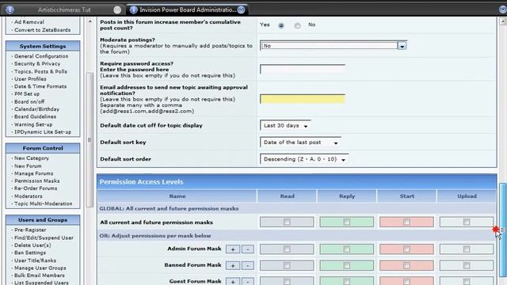This screenshot has height=285, width=507.
Task: Click the info icon on Invision Power Board tab
Action: point(133,9)
